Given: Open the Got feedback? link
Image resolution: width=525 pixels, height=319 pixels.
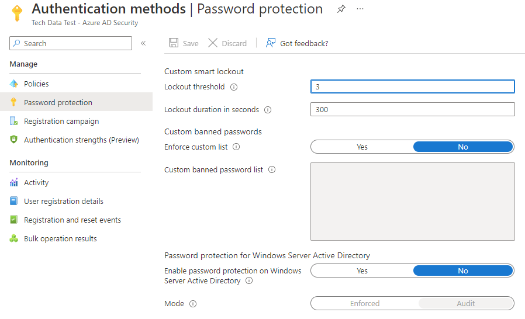Looking at the screenshot, I should tap(297, 43).
